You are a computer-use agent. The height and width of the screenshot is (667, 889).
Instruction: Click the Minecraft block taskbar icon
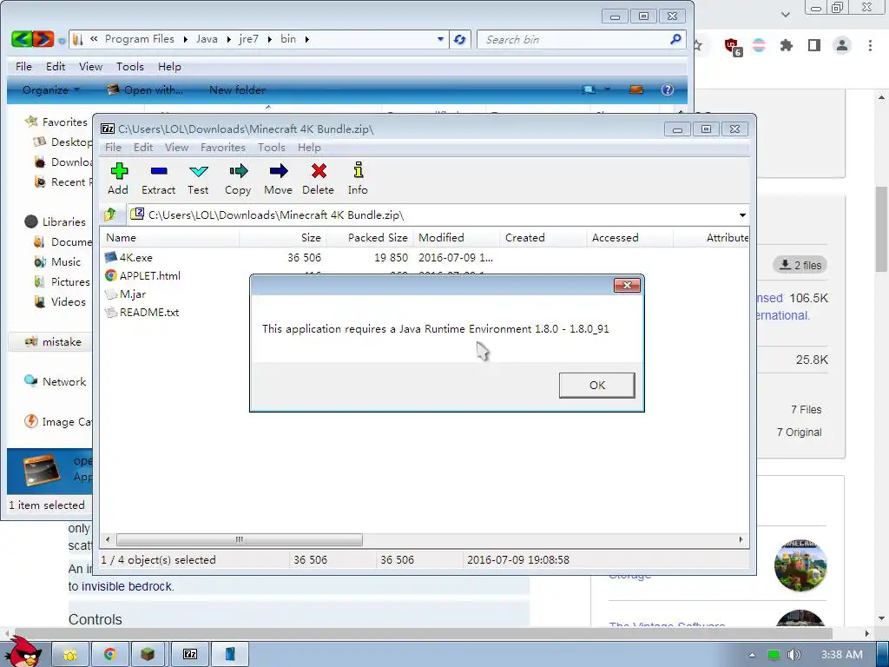coord(148,655)
